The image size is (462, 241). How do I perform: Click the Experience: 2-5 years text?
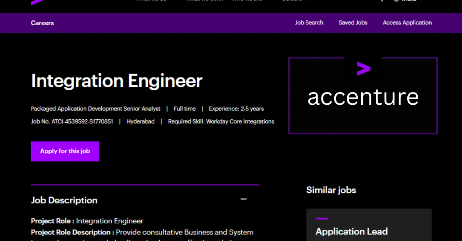pos(236,109)
